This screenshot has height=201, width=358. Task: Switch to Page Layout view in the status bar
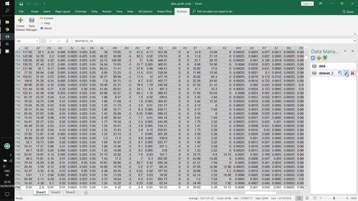point(307,198)
